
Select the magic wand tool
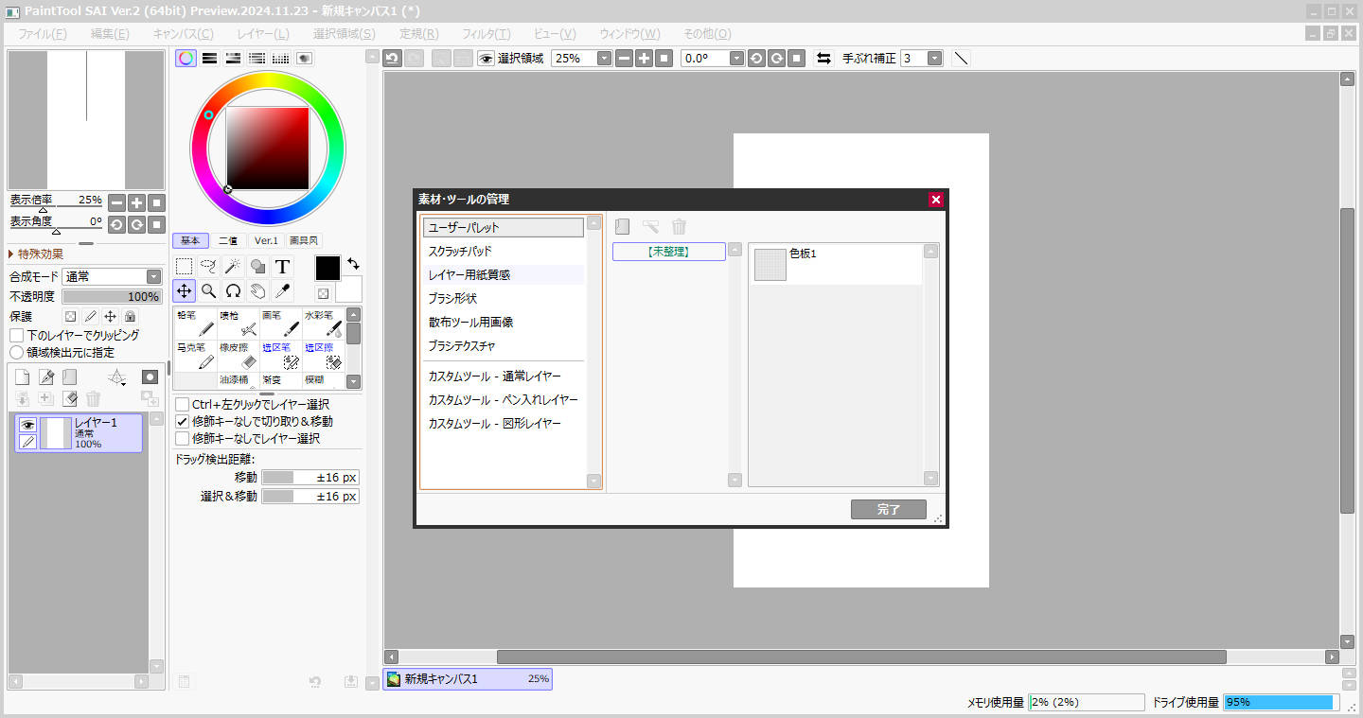point(233,267)
